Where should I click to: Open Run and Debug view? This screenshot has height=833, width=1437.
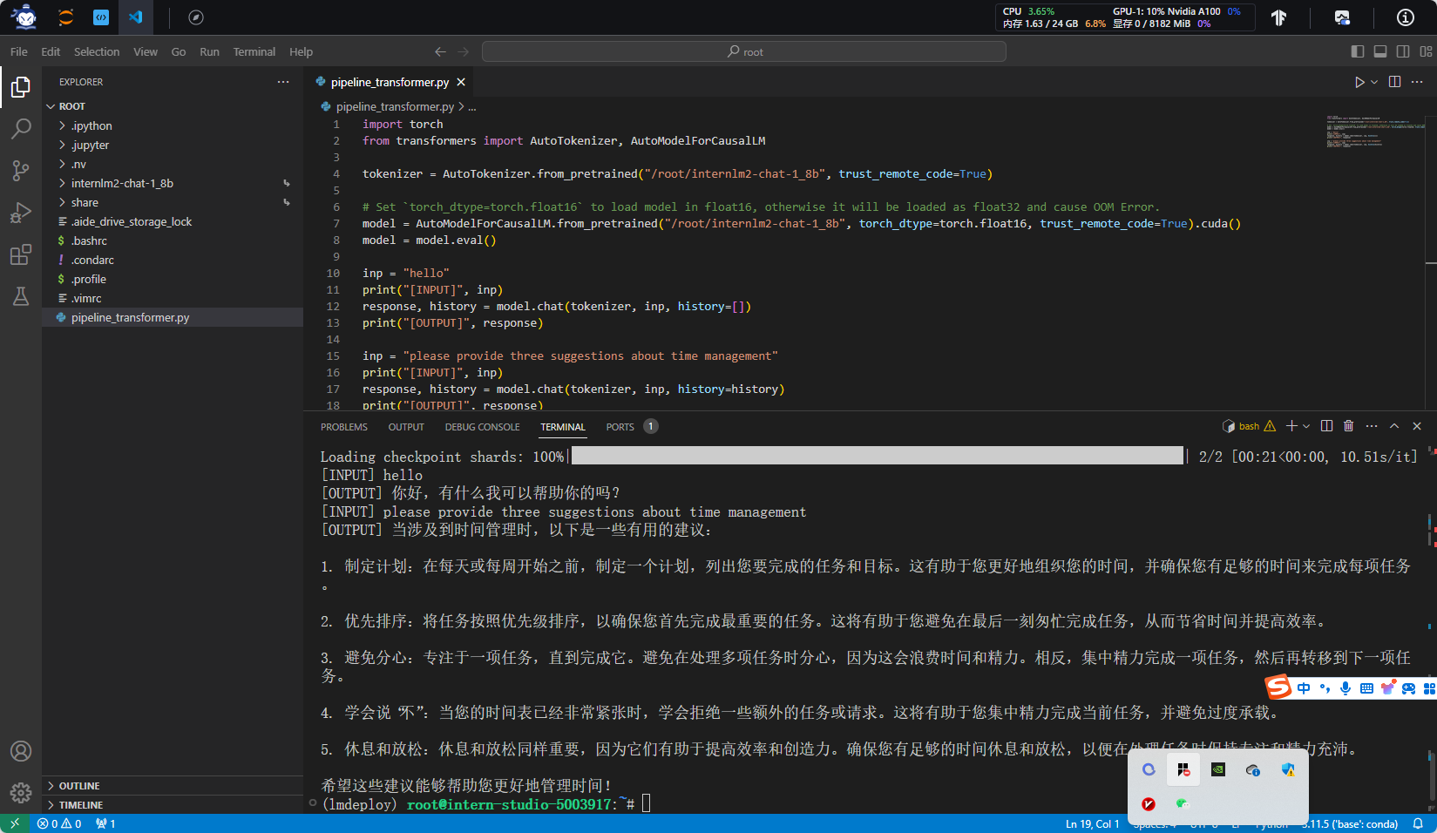pyautogui.click(x=21, y=213)
